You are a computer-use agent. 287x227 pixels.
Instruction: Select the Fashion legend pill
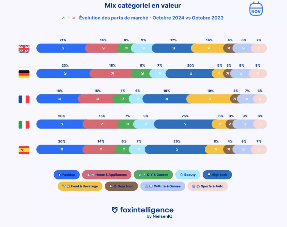pyautogui.click(x=67, y=174)
